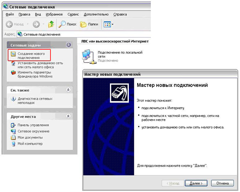Click the forward arrow toolbar icon
Image resolution: width=240 pixels, height=192 pixels.
(36, 24)
